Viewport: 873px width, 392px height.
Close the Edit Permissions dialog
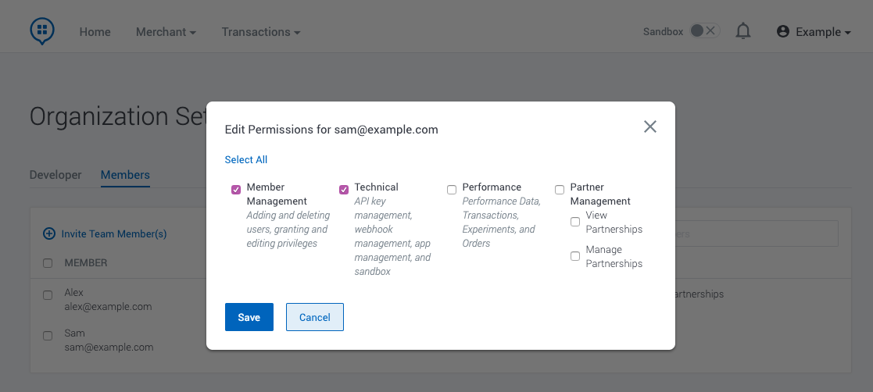649,127
